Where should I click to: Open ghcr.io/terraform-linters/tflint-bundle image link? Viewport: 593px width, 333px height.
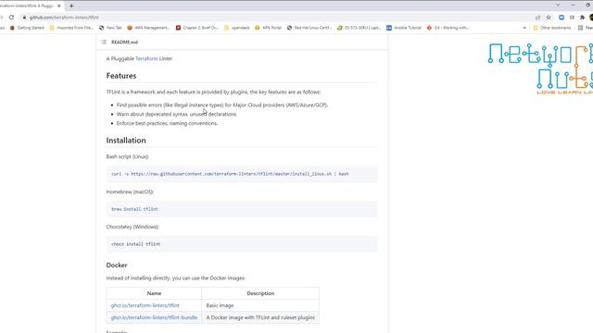click(154, 317)
